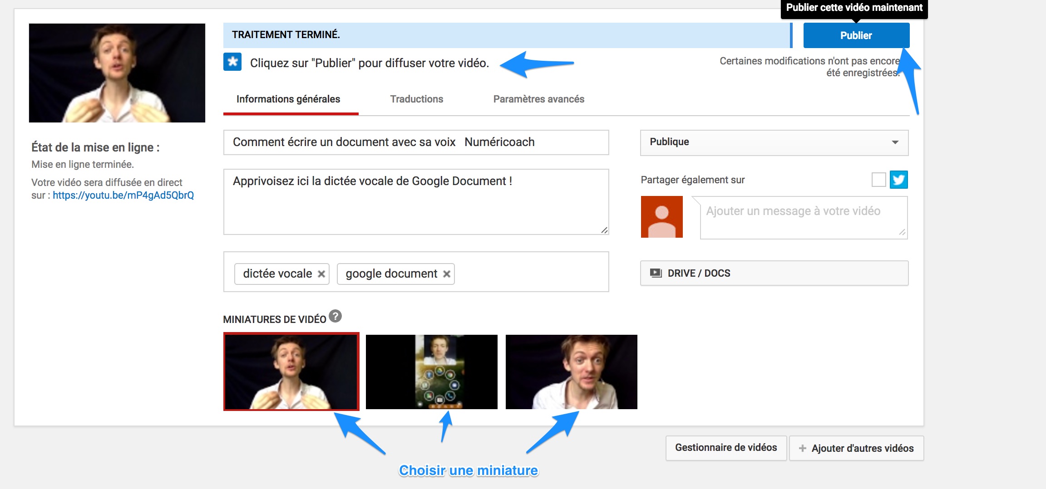Viewport: 1046px width, 489px height.
Task: Select the Informations générales tab
Action: click(288, 99)
